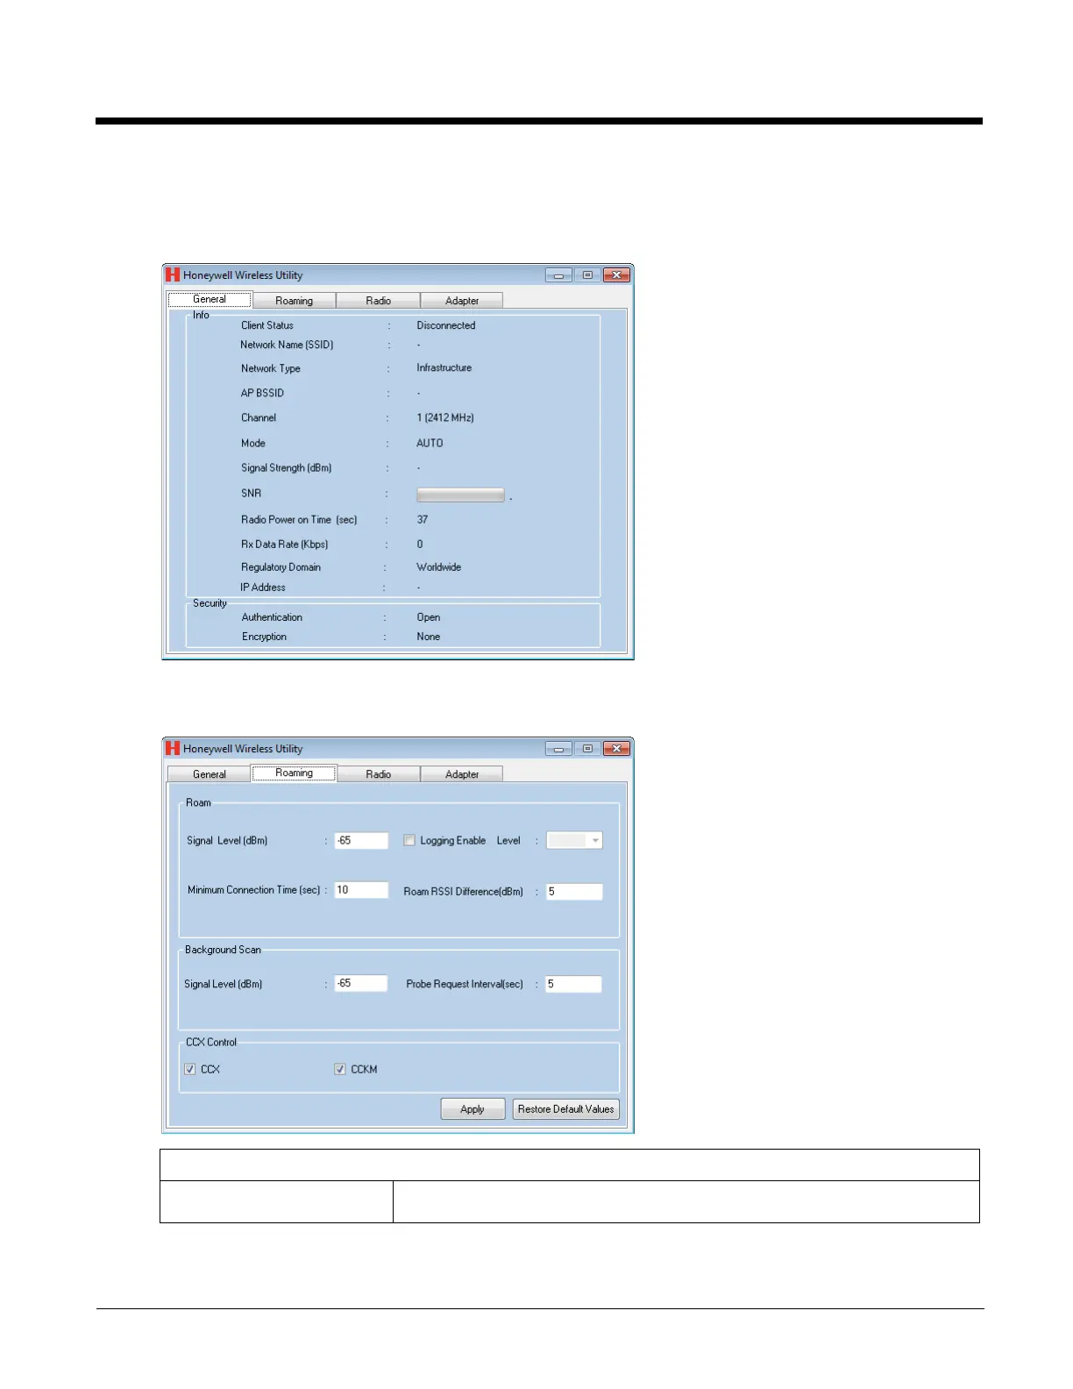Screen dimensions: 1073x1389
Task: Click the Network Name (SSID) label
Action: [287, 345]
